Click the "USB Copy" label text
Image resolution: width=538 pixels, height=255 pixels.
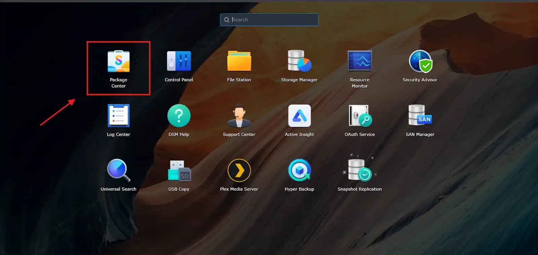[179, 189]
